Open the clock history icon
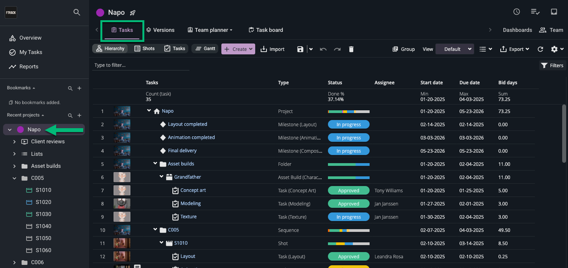Image resolution: width=568 pixels, height=268 pixels. tap(517, 12)
